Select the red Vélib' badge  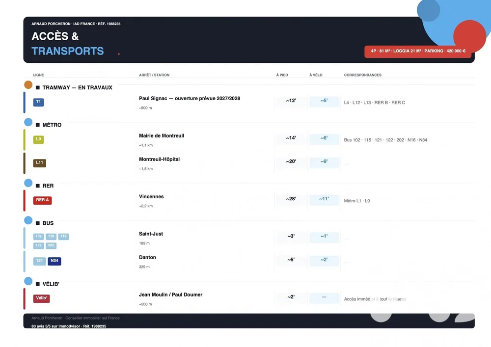coord(41,298)
